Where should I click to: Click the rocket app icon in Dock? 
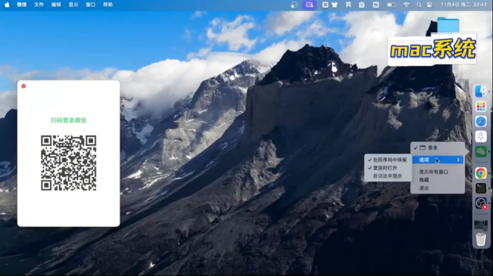pos(481,136)
